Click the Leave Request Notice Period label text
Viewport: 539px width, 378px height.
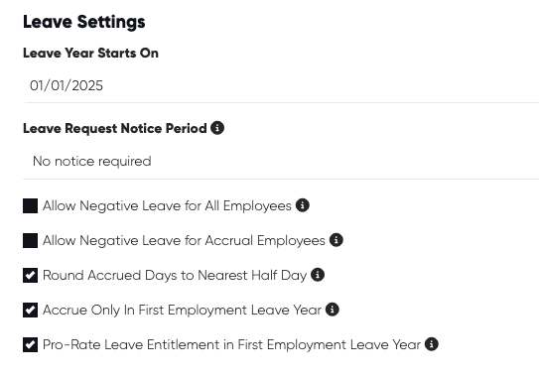pyautogui.click(x=115, y=129)
